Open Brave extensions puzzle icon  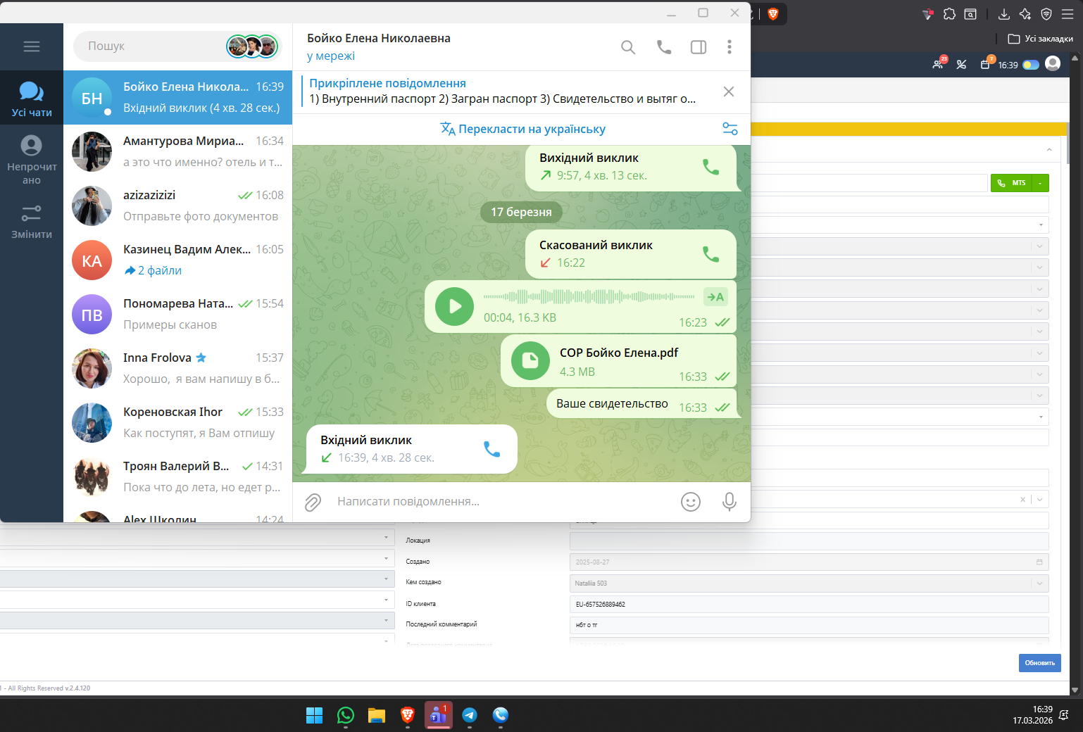click(x=949, y=14)
